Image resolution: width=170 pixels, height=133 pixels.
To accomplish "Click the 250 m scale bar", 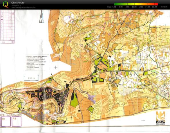I will (x=31, y=78).
